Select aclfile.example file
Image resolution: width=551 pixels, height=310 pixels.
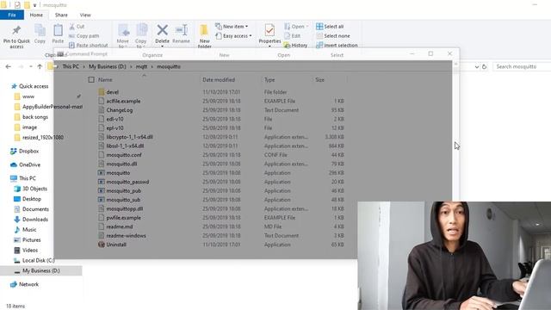point(123,102)
